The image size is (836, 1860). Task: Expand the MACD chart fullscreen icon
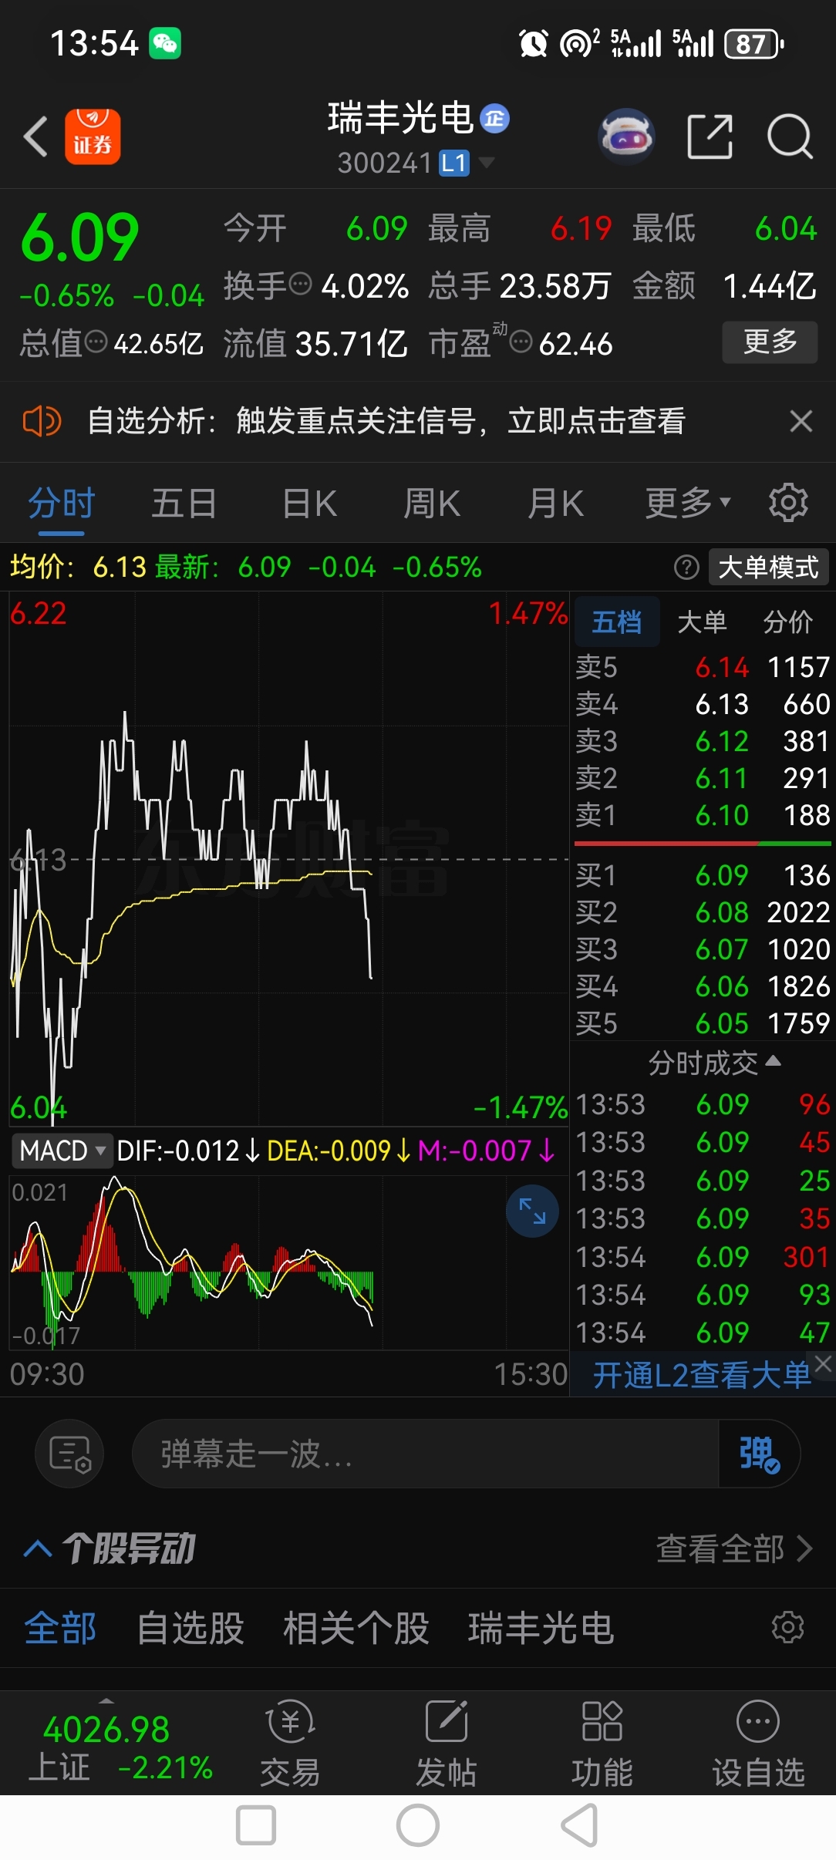(x=532, y=1211)
